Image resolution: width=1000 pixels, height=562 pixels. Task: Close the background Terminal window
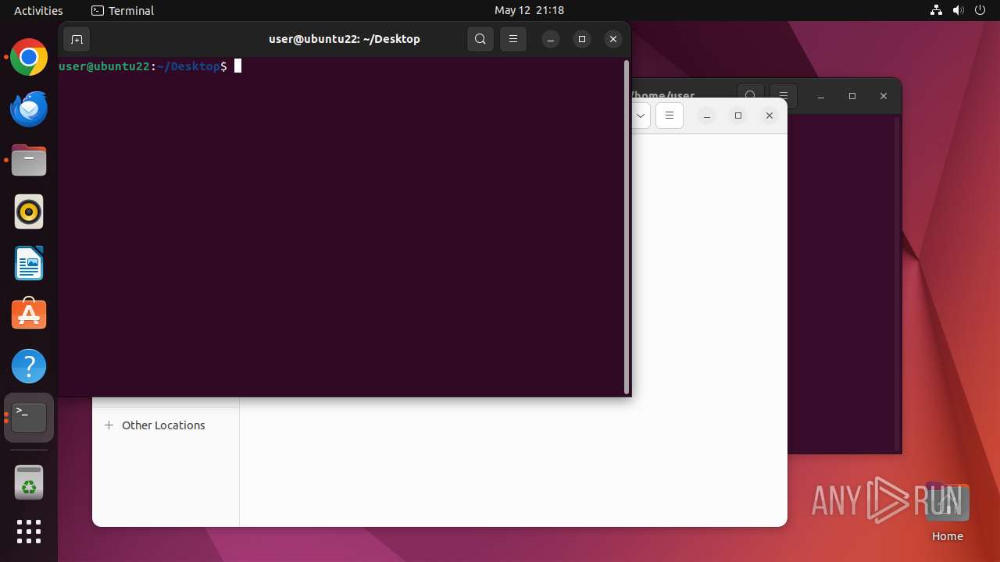tap(884, 96)
